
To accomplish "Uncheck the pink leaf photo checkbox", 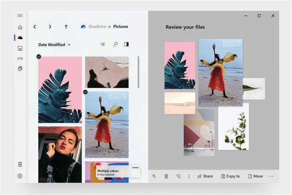I will [x=39, y=56].
